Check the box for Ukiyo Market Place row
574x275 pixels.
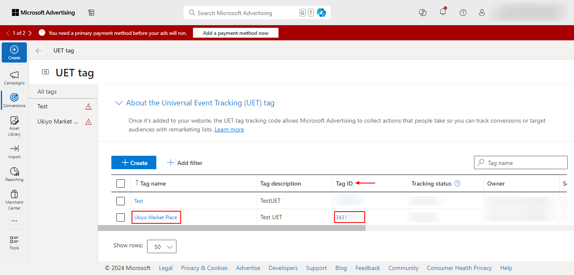(x=121, y=217)
